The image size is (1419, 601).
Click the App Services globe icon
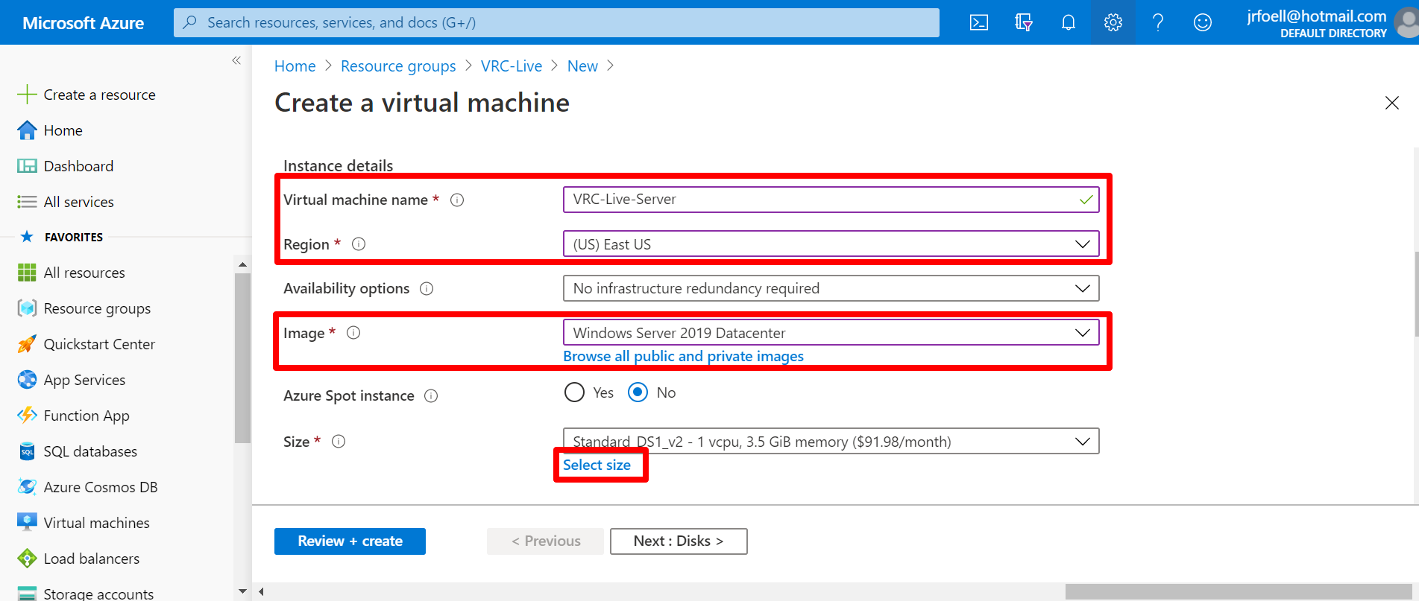pyautogui.click(x=27, y=380)
